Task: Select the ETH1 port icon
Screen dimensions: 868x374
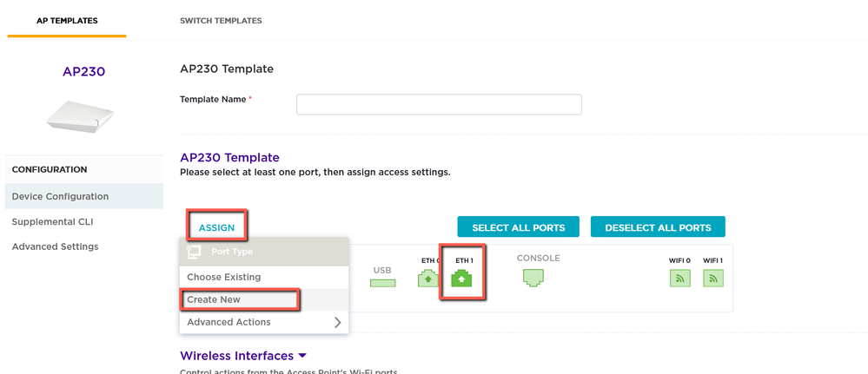Action: coord(462,279)
